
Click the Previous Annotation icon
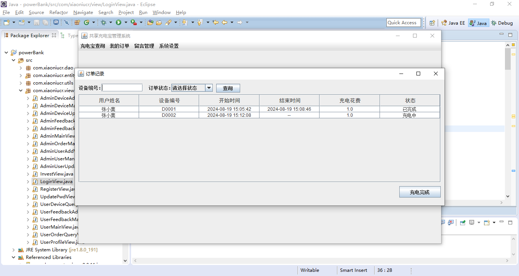click(200, 22)
